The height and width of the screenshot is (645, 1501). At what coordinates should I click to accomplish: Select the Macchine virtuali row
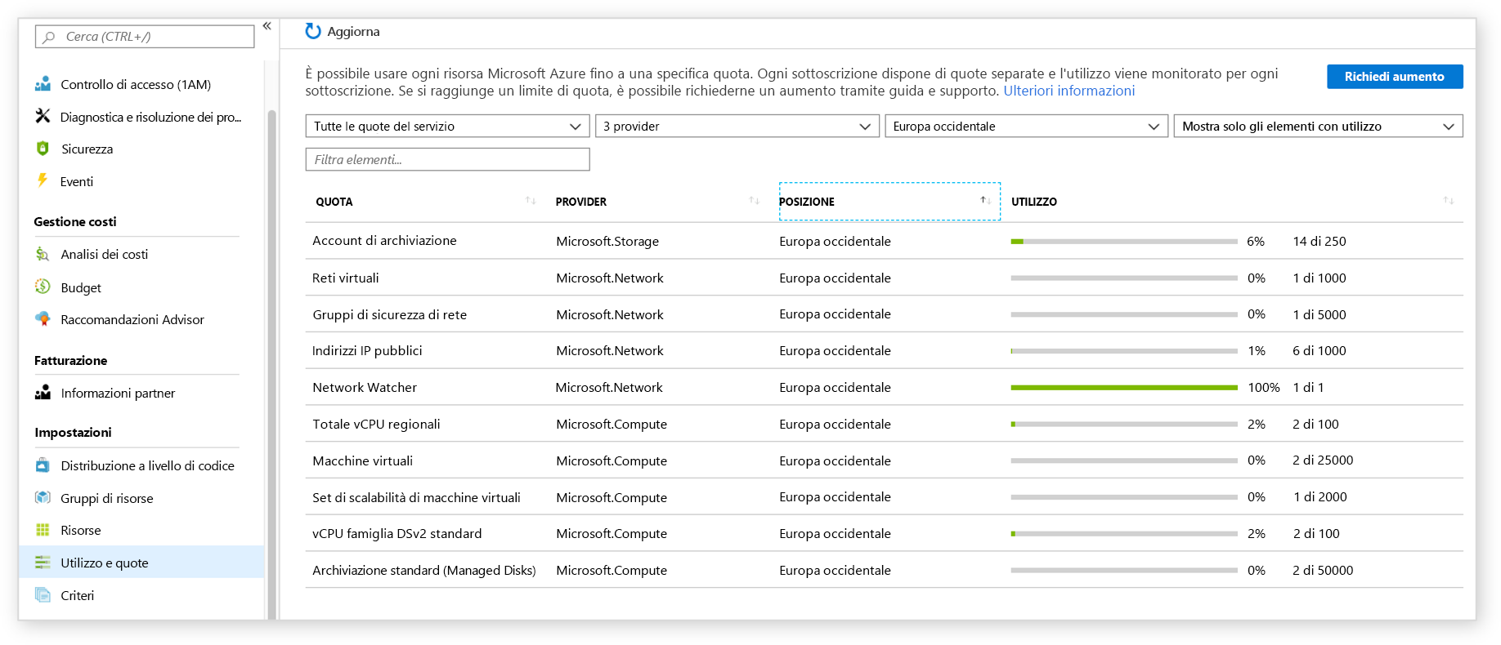coord(884,460)
